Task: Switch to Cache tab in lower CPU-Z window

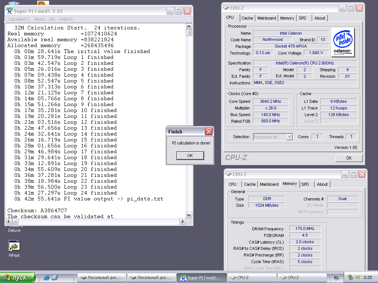Action: click(250, 184)
